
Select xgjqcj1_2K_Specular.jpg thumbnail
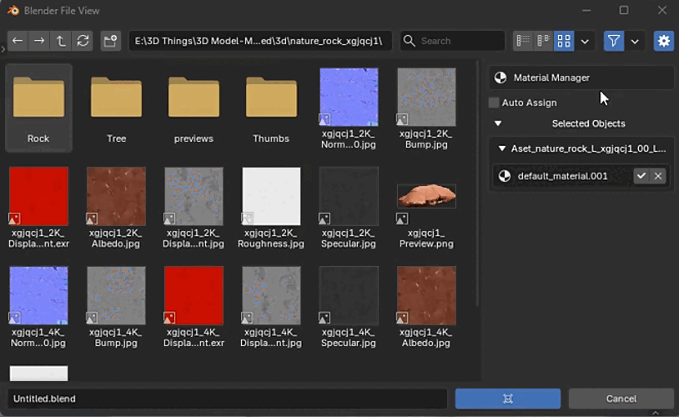point(349,196)
